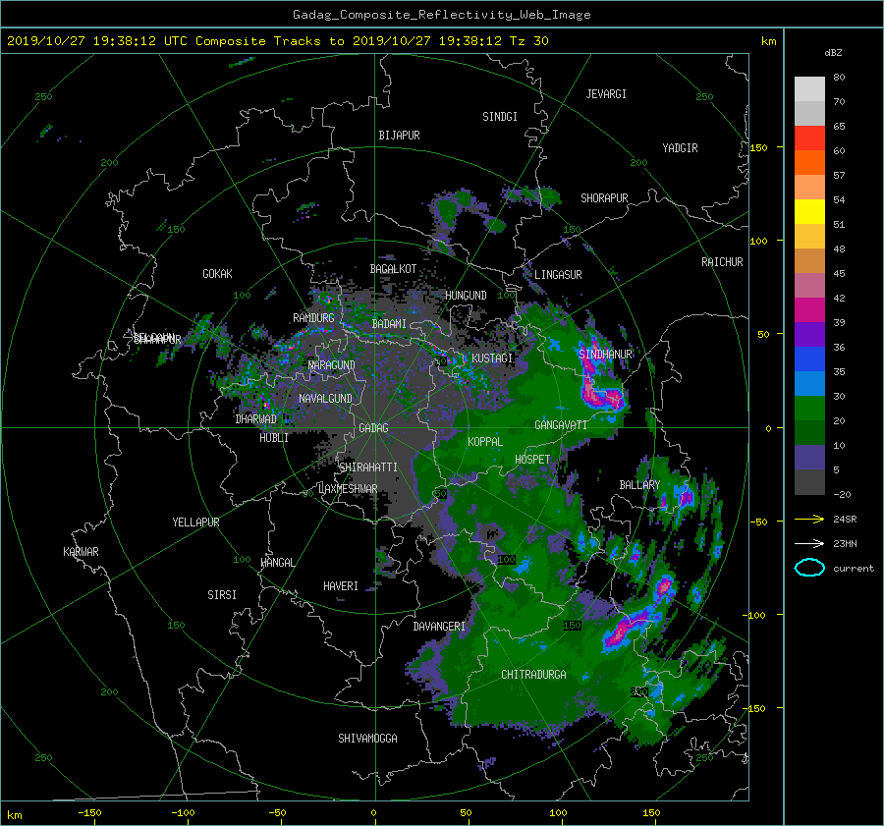Click the dBZ legend heading
The image size is (884, 826).
click(833, 53)
